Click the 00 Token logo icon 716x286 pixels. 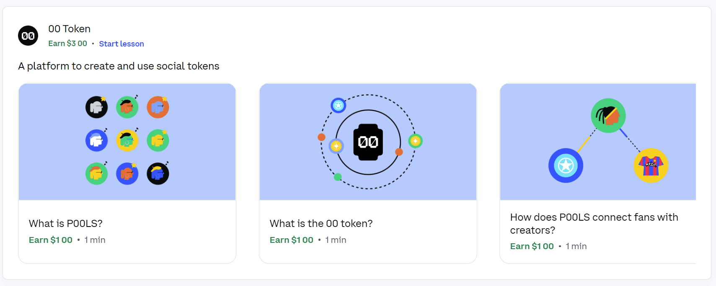coord(28,36)
